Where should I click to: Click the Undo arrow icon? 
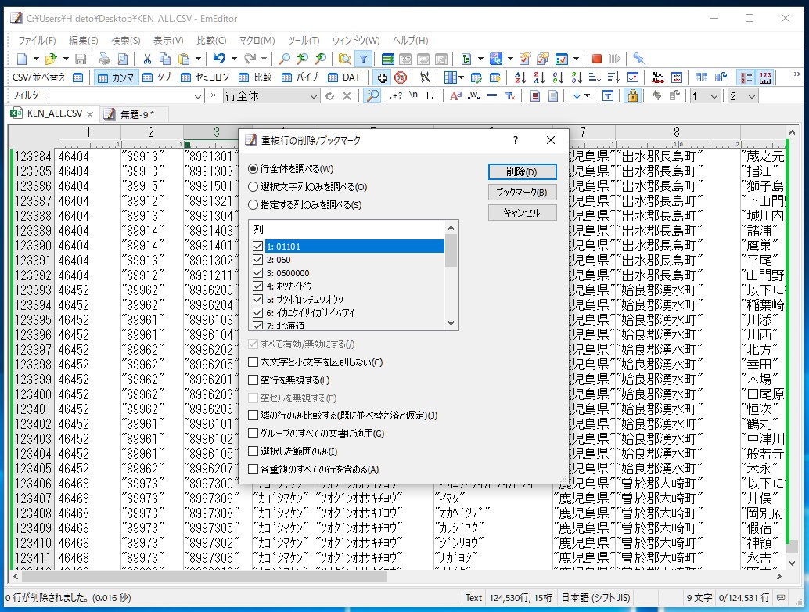coord(219,59)
